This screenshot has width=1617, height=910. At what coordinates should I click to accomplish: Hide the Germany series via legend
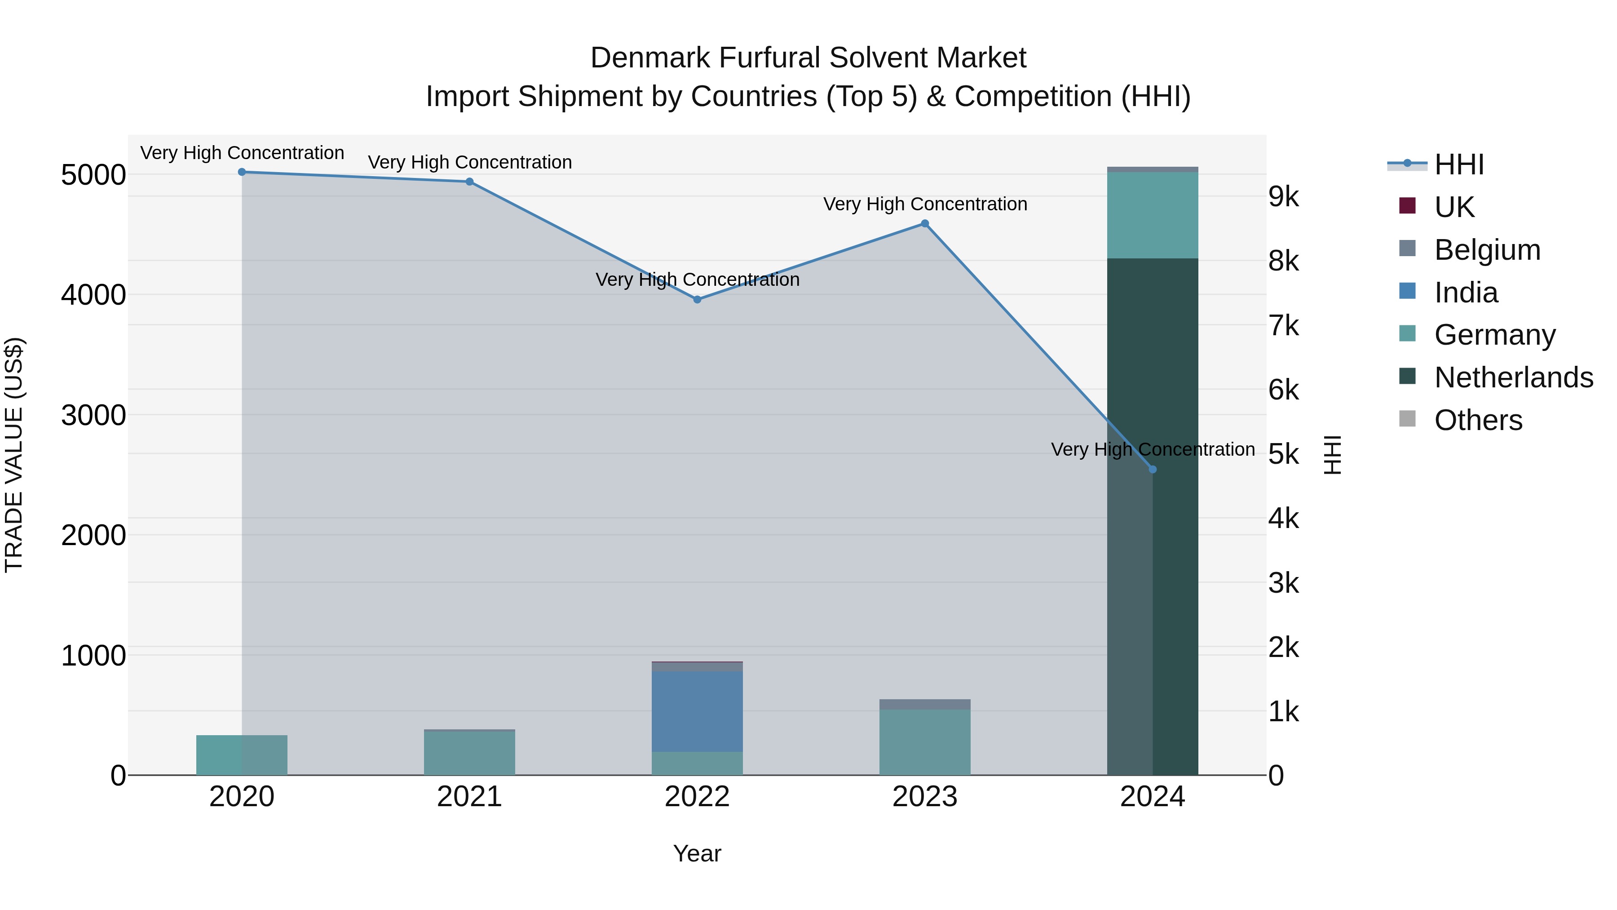1477,335
